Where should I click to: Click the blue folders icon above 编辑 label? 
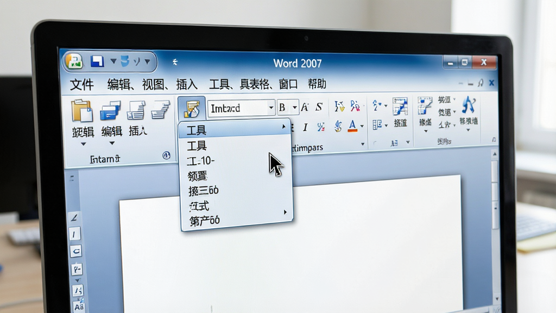(x=110, y=111)
